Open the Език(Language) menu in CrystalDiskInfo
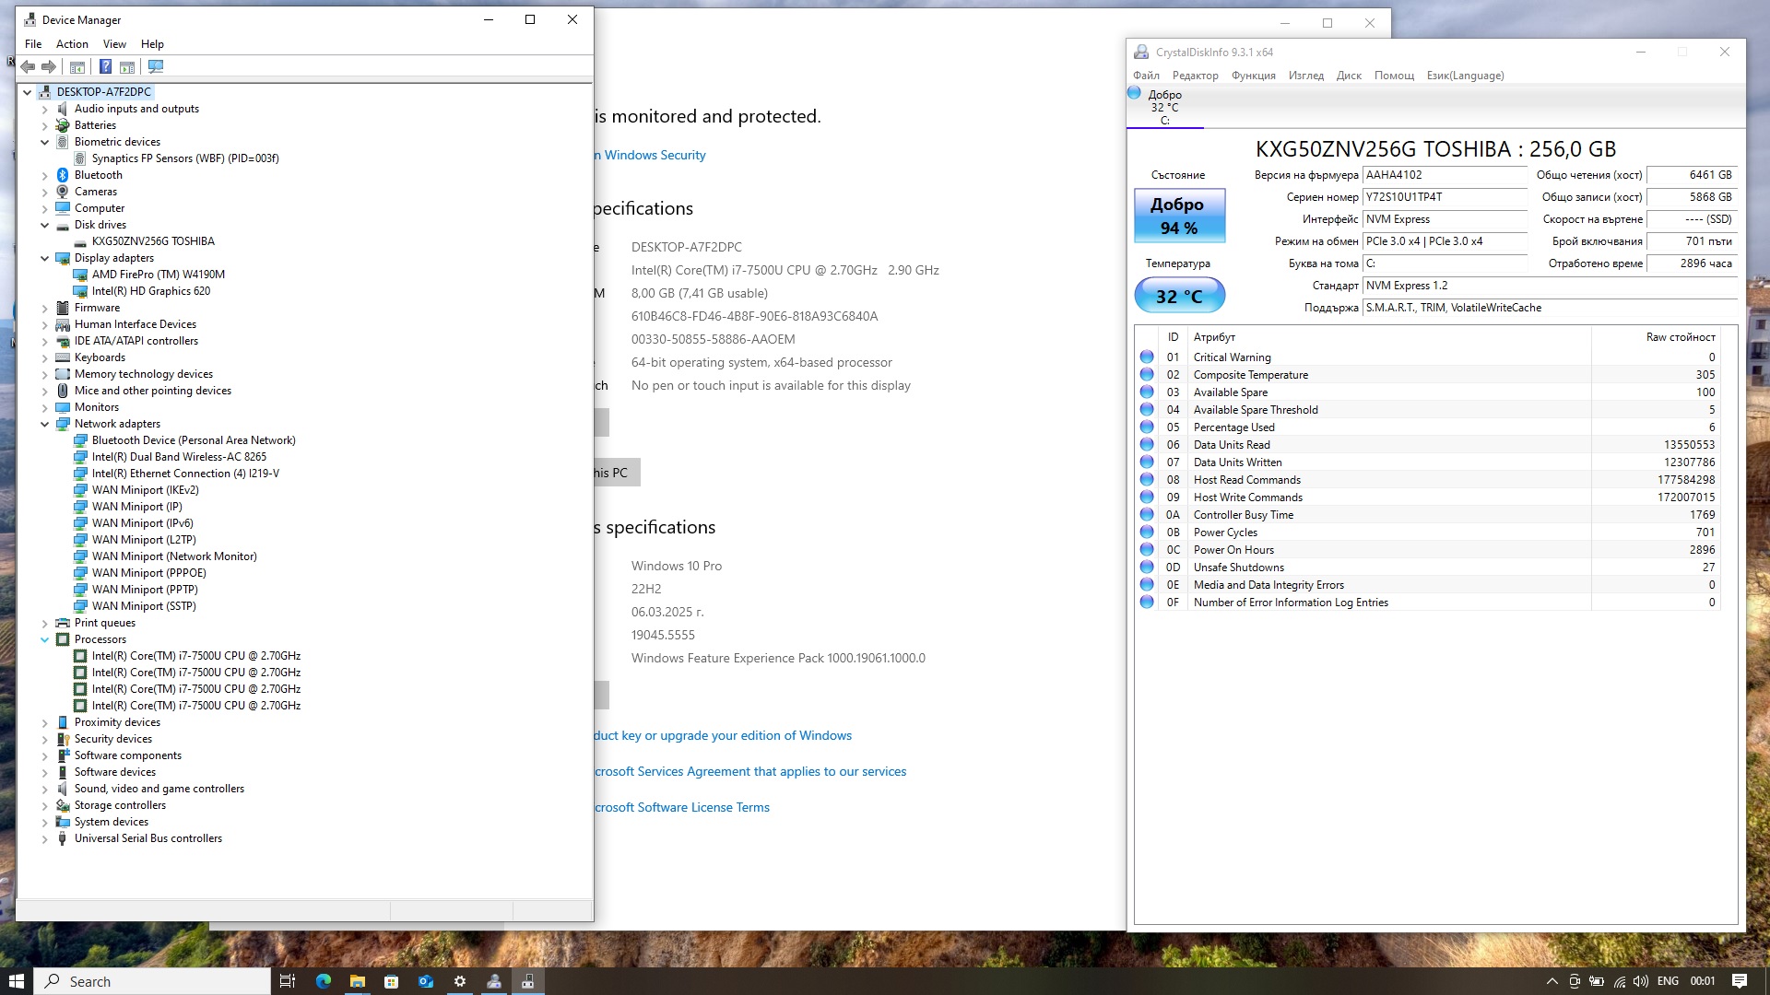 point(1465,76)
